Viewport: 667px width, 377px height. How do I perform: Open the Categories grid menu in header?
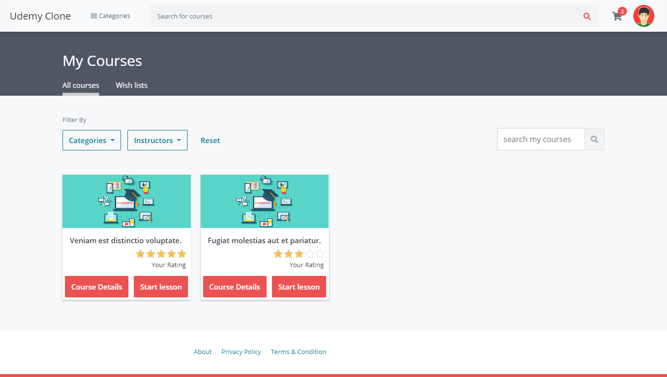[110, 16]
